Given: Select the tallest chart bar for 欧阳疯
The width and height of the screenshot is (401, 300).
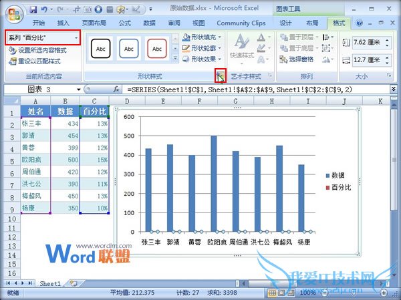Looking at the screenshot, I should click(214, 184).
